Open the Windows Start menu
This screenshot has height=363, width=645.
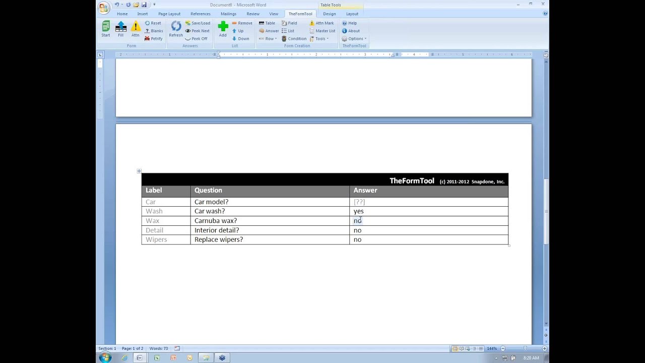tap(105, 358)
